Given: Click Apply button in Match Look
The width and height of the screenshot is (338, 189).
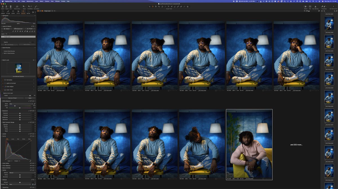Looking at the screenshot, I should click(30, 98).
